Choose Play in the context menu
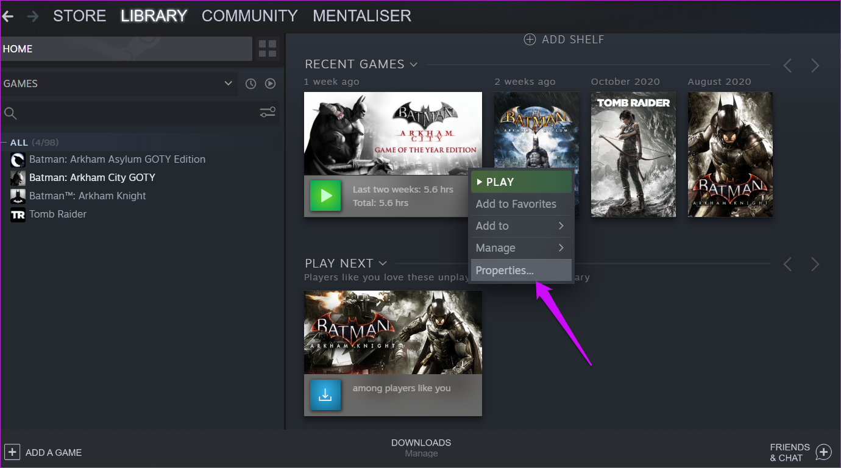Viewport: 841px width, 468px height. (x=521, y=182)
